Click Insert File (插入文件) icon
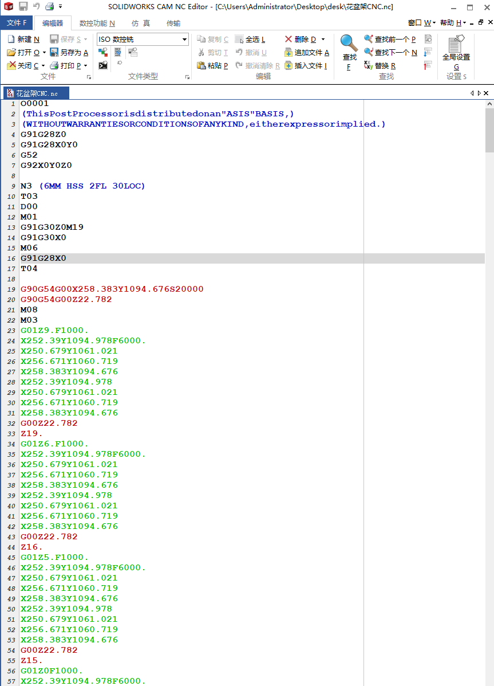 (x=288, y=66)
